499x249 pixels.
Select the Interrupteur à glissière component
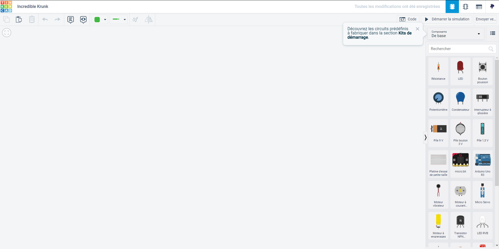tap(483, 102)
